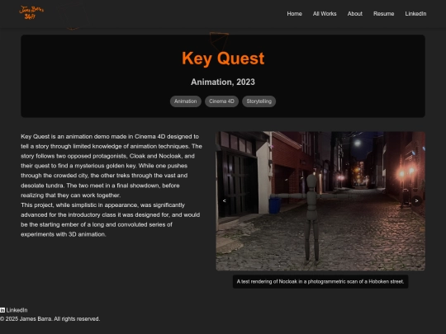Click the paragraph starting 'Key Quest is an animation demo'

coord(111,166)
